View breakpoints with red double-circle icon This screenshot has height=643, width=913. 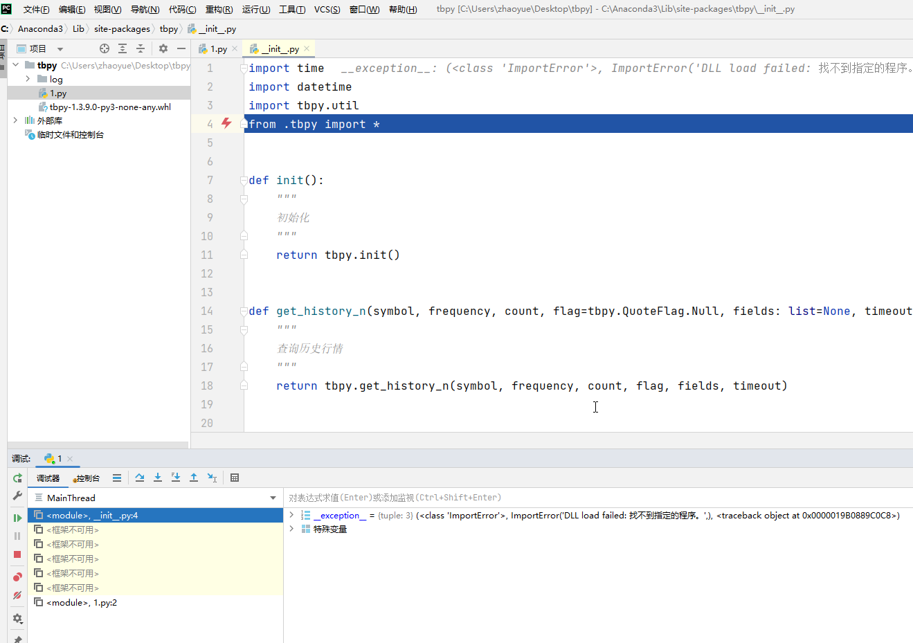pyautogui.click(x=17, y=577)
